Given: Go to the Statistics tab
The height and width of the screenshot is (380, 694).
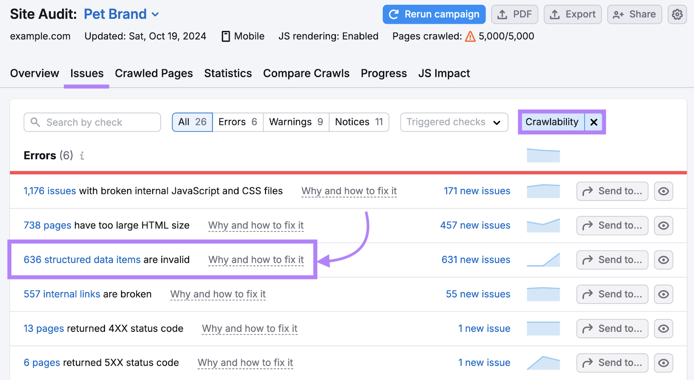Looking at the screenshot, I should (228, 73).
